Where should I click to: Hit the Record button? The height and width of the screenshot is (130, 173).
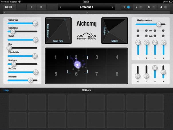[41, 7]
